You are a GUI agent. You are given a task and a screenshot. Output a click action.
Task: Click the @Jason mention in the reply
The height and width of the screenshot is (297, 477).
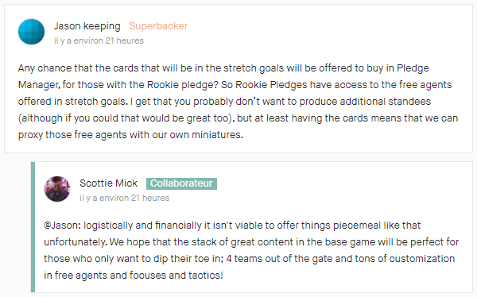(62, 226)
